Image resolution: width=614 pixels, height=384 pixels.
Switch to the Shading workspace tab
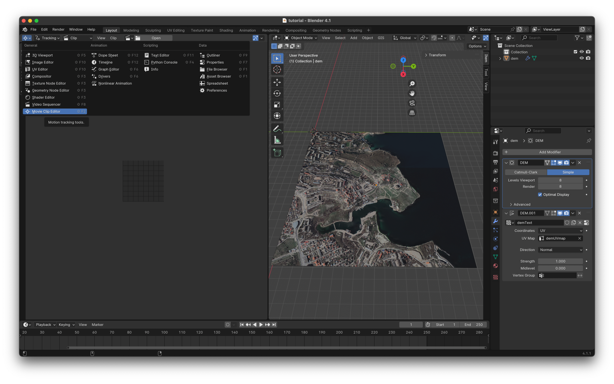[x=226, y=30]
